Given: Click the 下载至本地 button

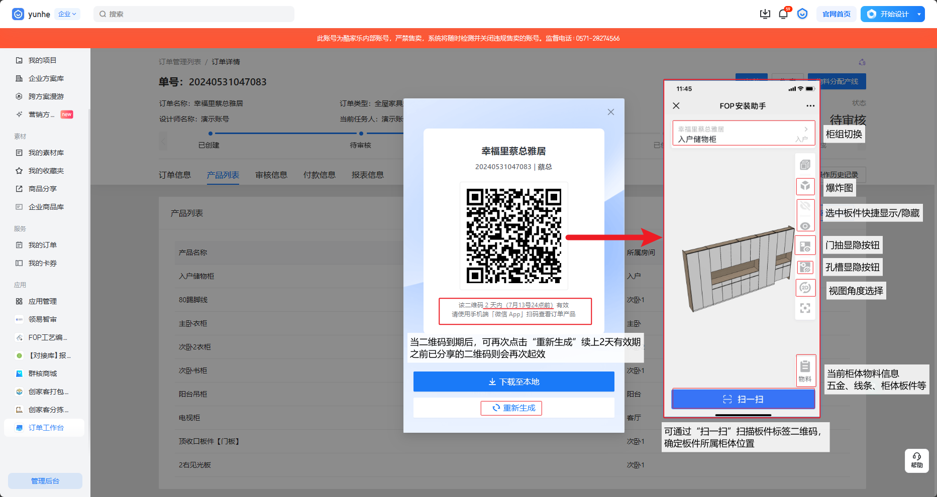Looking at the screenshot, I should [x=513, y=382].
